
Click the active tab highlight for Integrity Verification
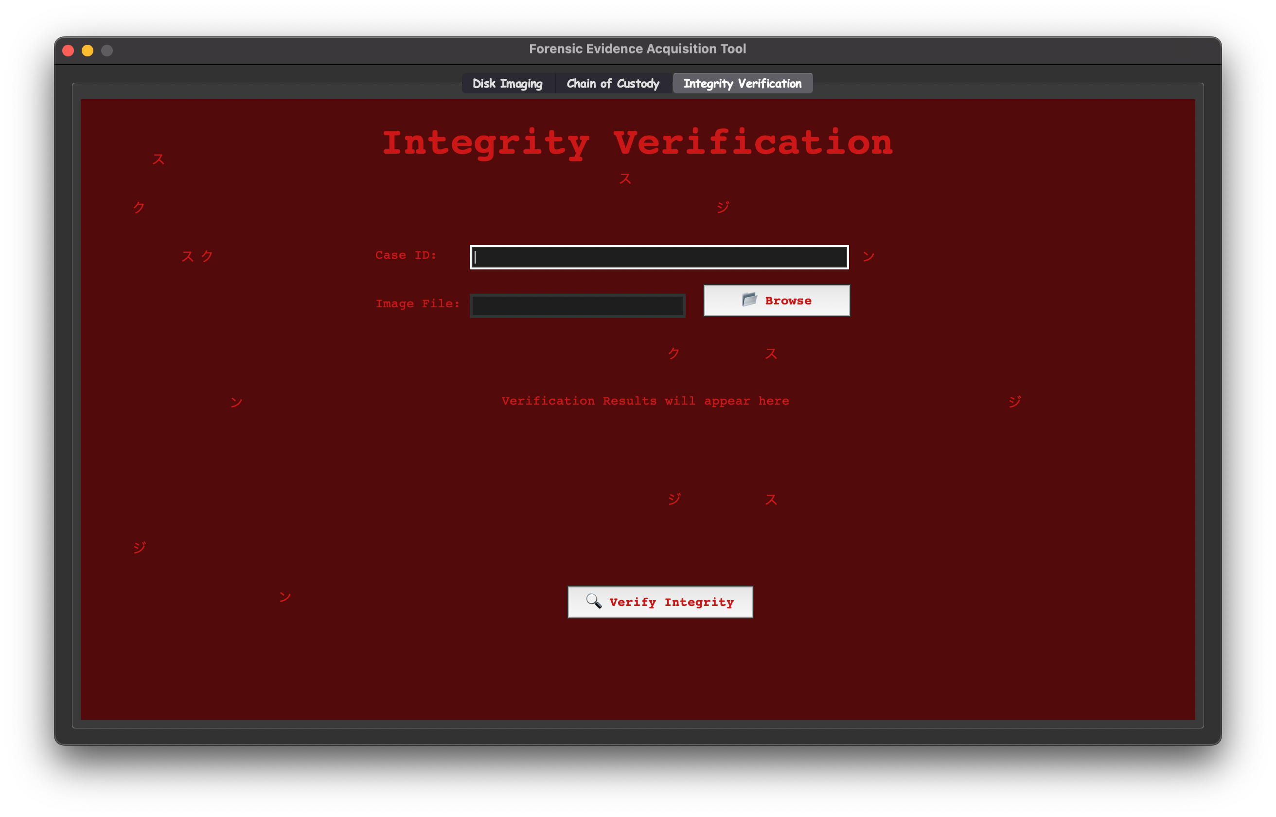(x=742, y=83)
